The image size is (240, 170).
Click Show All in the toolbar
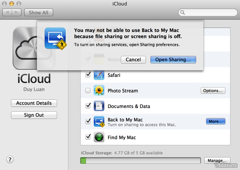[39, 12]
